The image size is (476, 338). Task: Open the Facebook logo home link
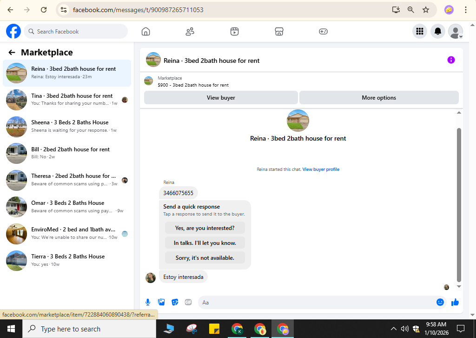click(x=13, y=31)
